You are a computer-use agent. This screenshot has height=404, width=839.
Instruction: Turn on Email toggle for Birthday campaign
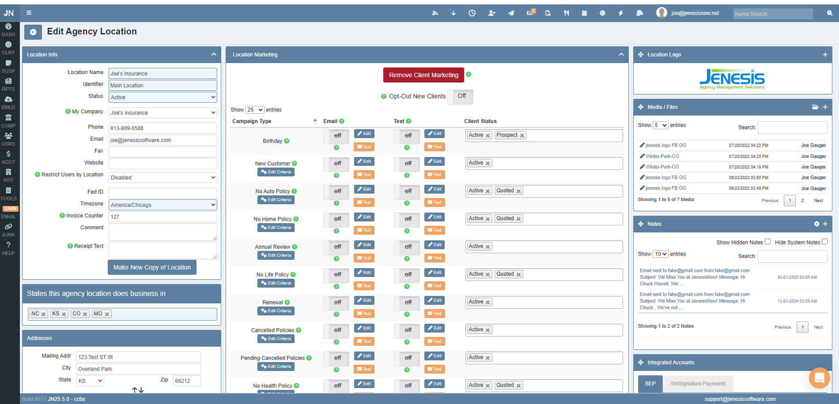(336, 136)
